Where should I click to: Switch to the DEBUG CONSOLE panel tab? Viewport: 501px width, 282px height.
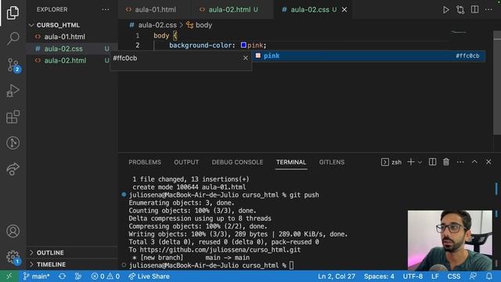(237, 162)
